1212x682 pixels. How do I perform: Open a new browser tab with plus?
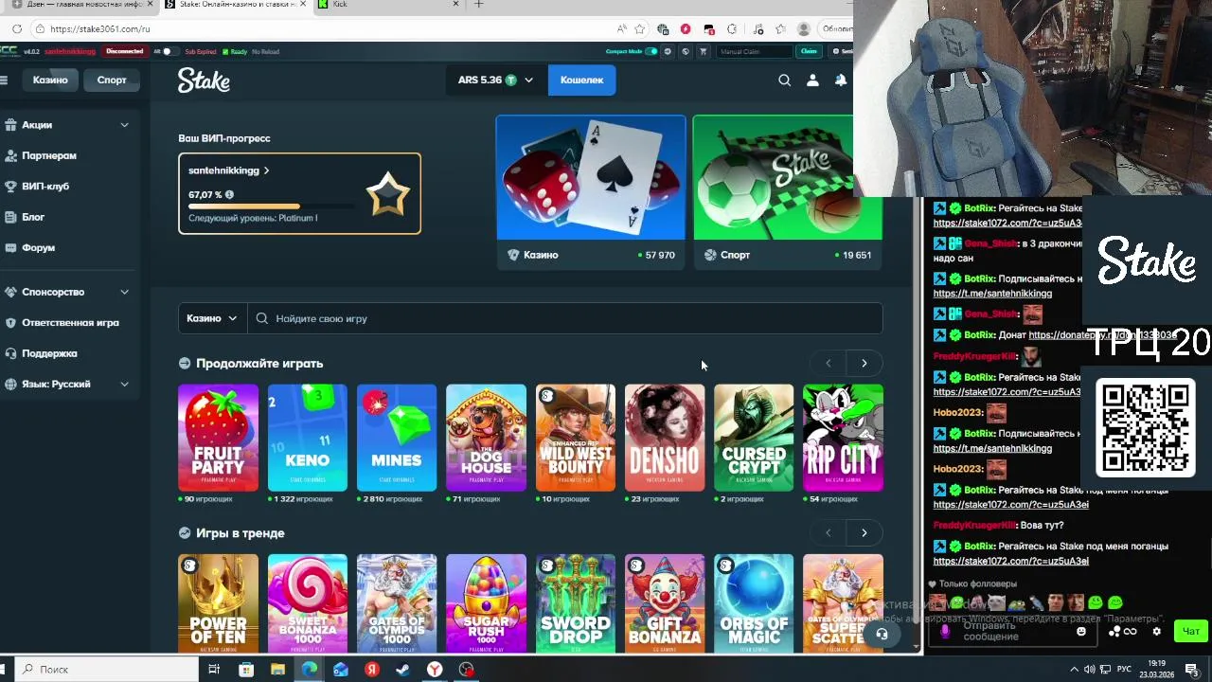click(x=478, y=5)
